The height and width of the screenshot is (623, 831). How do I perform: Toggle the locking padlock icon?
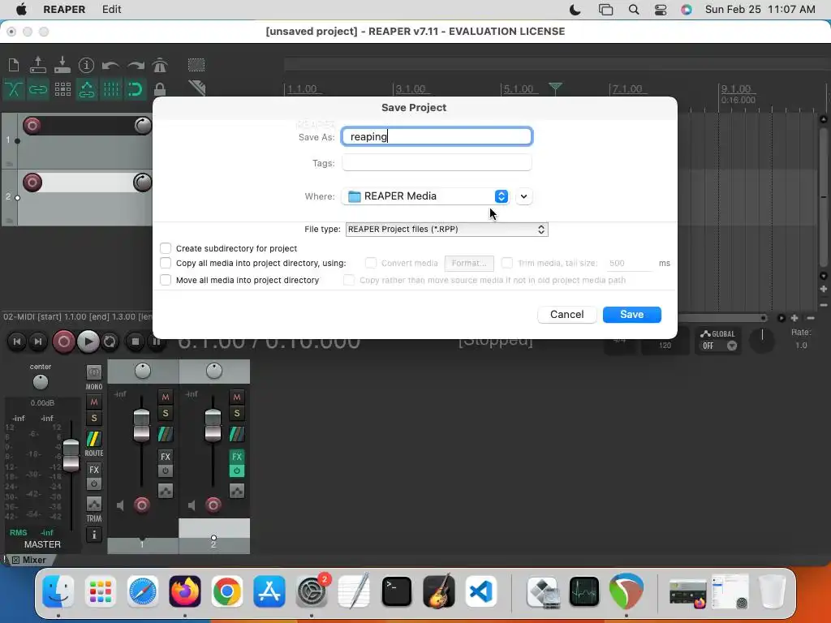160,89
